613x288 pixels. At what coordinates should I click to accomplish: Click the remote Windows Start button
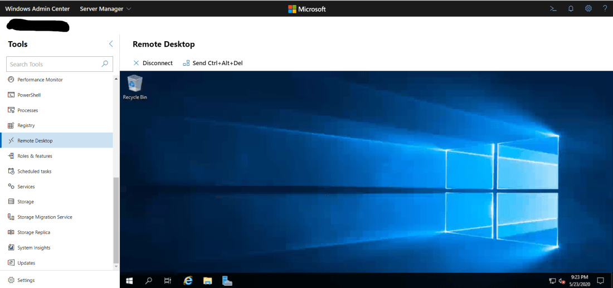129,281
